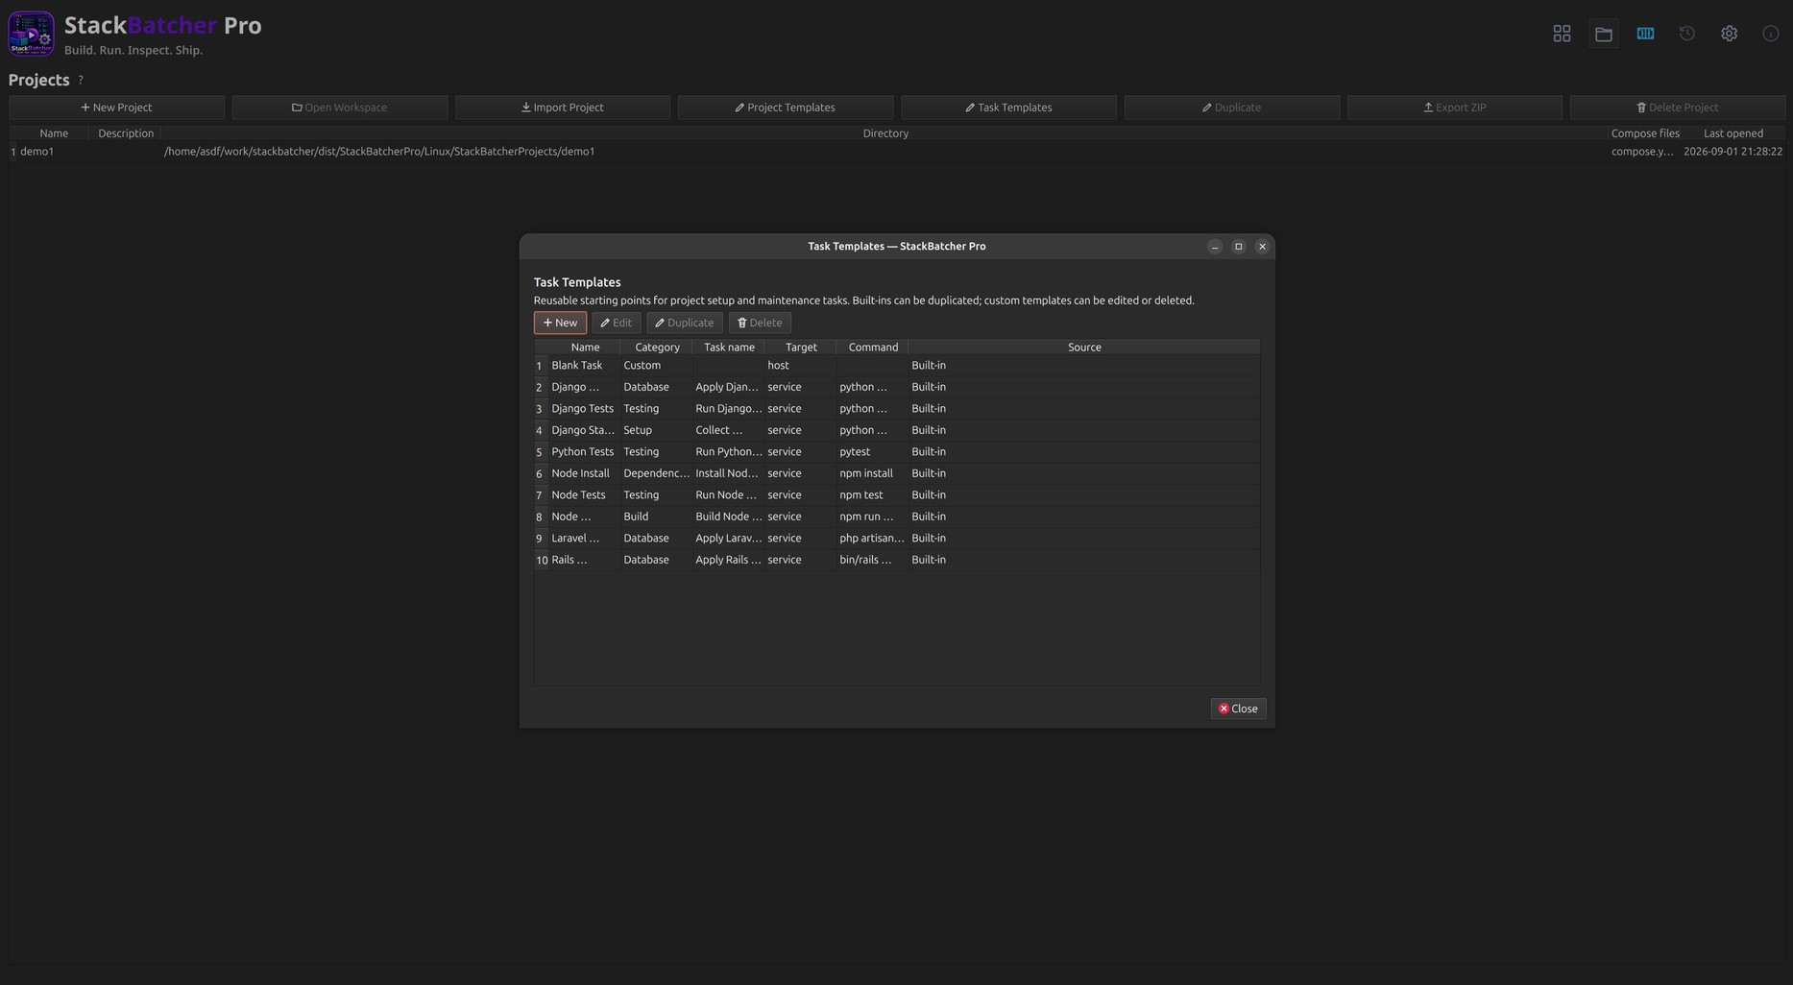Screen dimensions: 1793x985
Task: Select the Python Tests template row
Action: [897, 452]
